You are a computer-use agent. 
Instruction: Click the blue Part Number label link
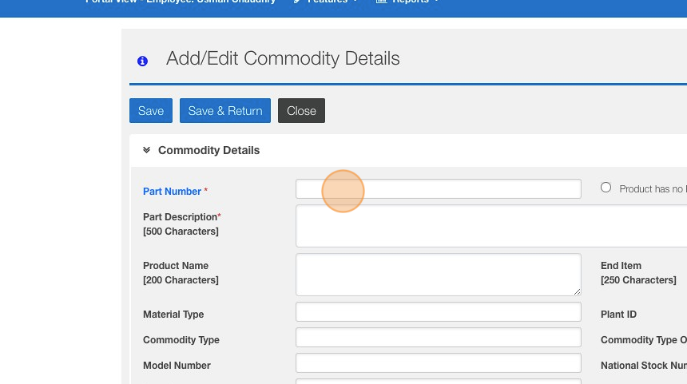172,192
